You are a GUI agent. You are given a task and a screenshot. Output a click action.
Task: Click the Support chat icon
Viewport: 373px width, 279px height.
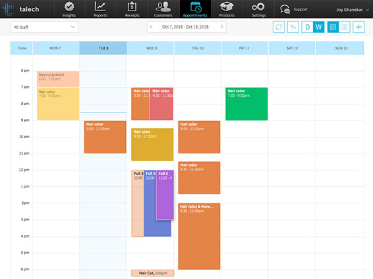(285, 9)
